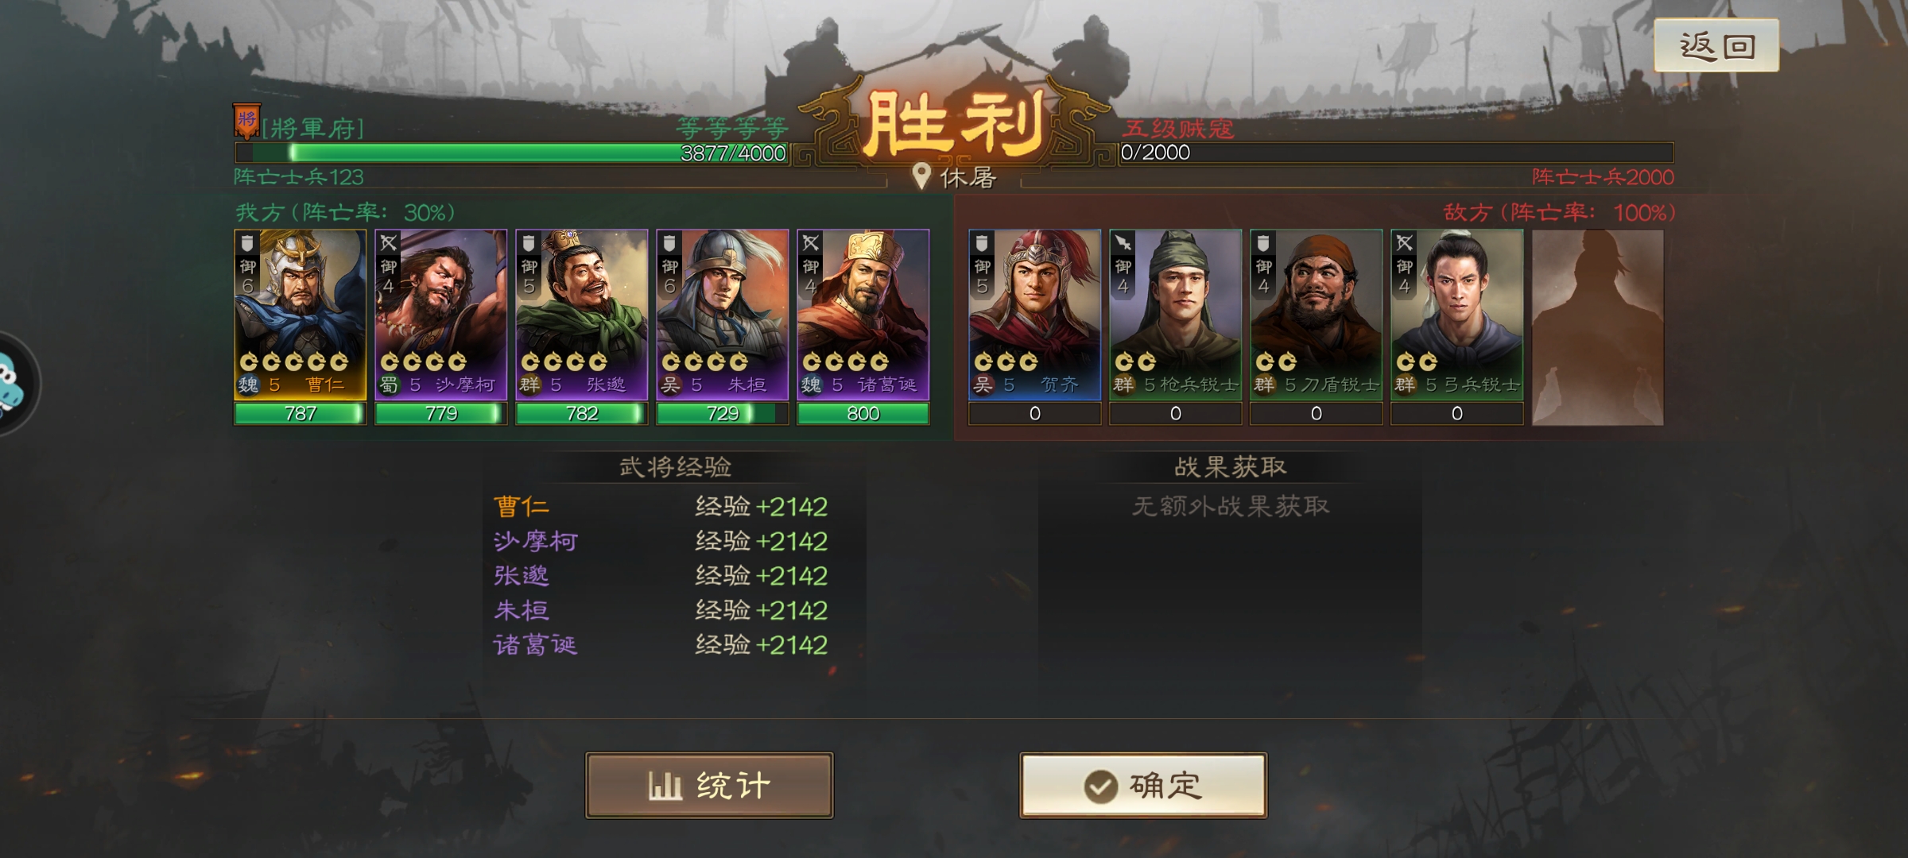Image resolution: width=1908 pixels, height=858 pixels.
Task: View enemy 枪兵锐士 card
Action: click(1176, 327)
